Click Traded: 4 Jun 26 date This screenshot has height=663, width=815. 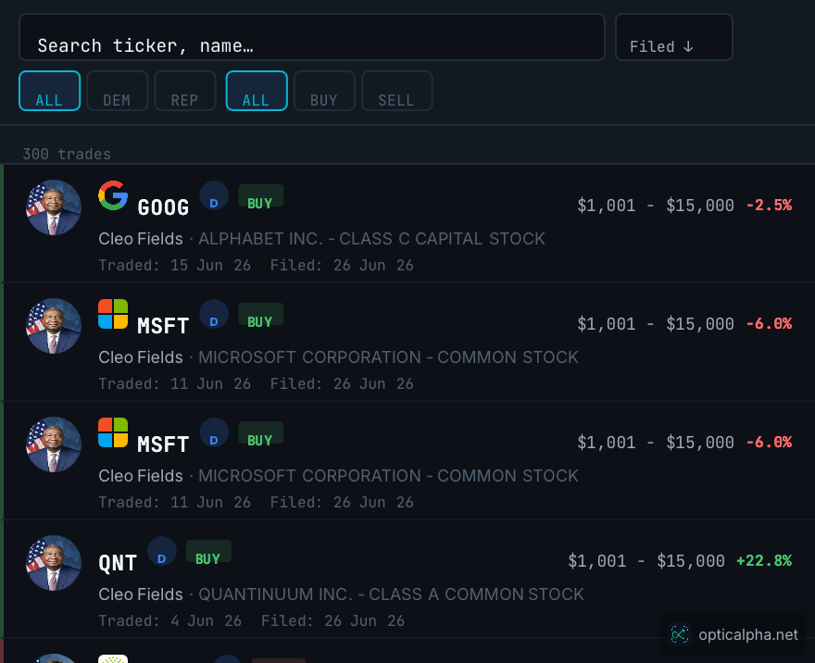tap(170, 621)
